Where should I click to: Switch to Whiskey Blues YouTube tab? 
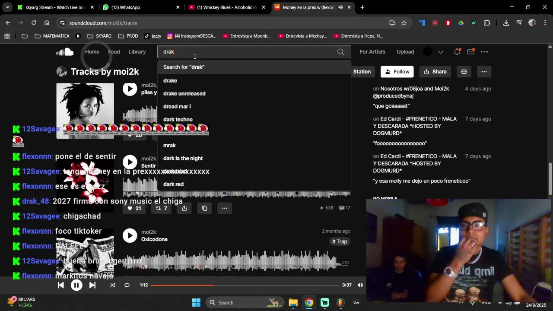pyautogui.click(x=228, y=7)
